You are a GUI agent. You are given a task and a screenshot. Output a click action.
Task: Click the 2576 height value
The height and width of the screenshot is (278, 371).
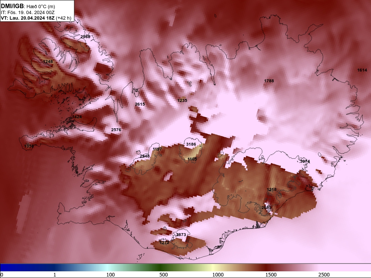pyautogui.click(x=116, y=129)
